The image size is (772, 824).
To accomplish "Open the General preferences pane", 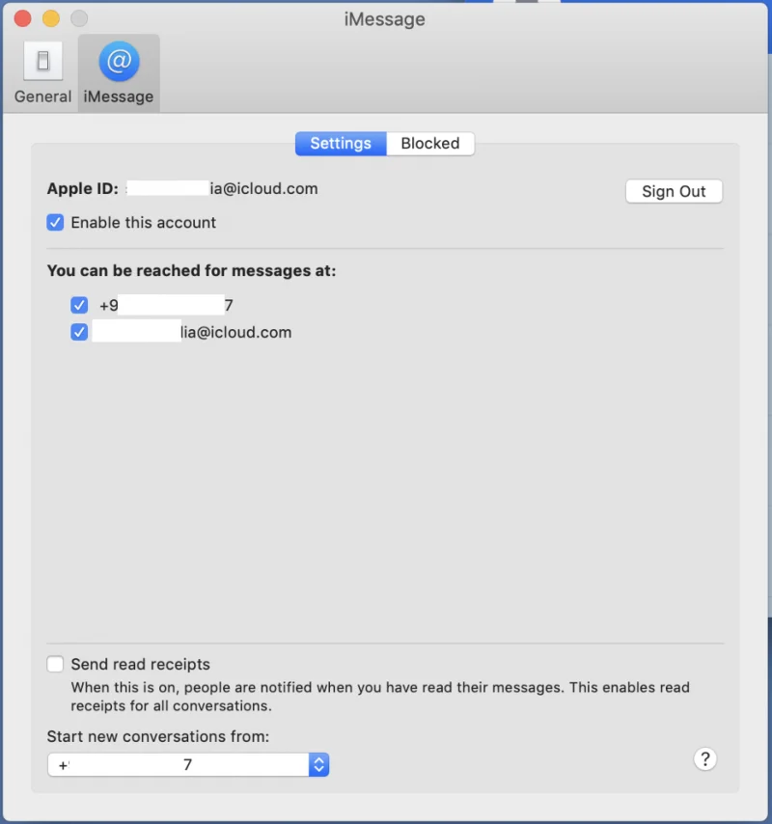I will [x=42, y=72].
